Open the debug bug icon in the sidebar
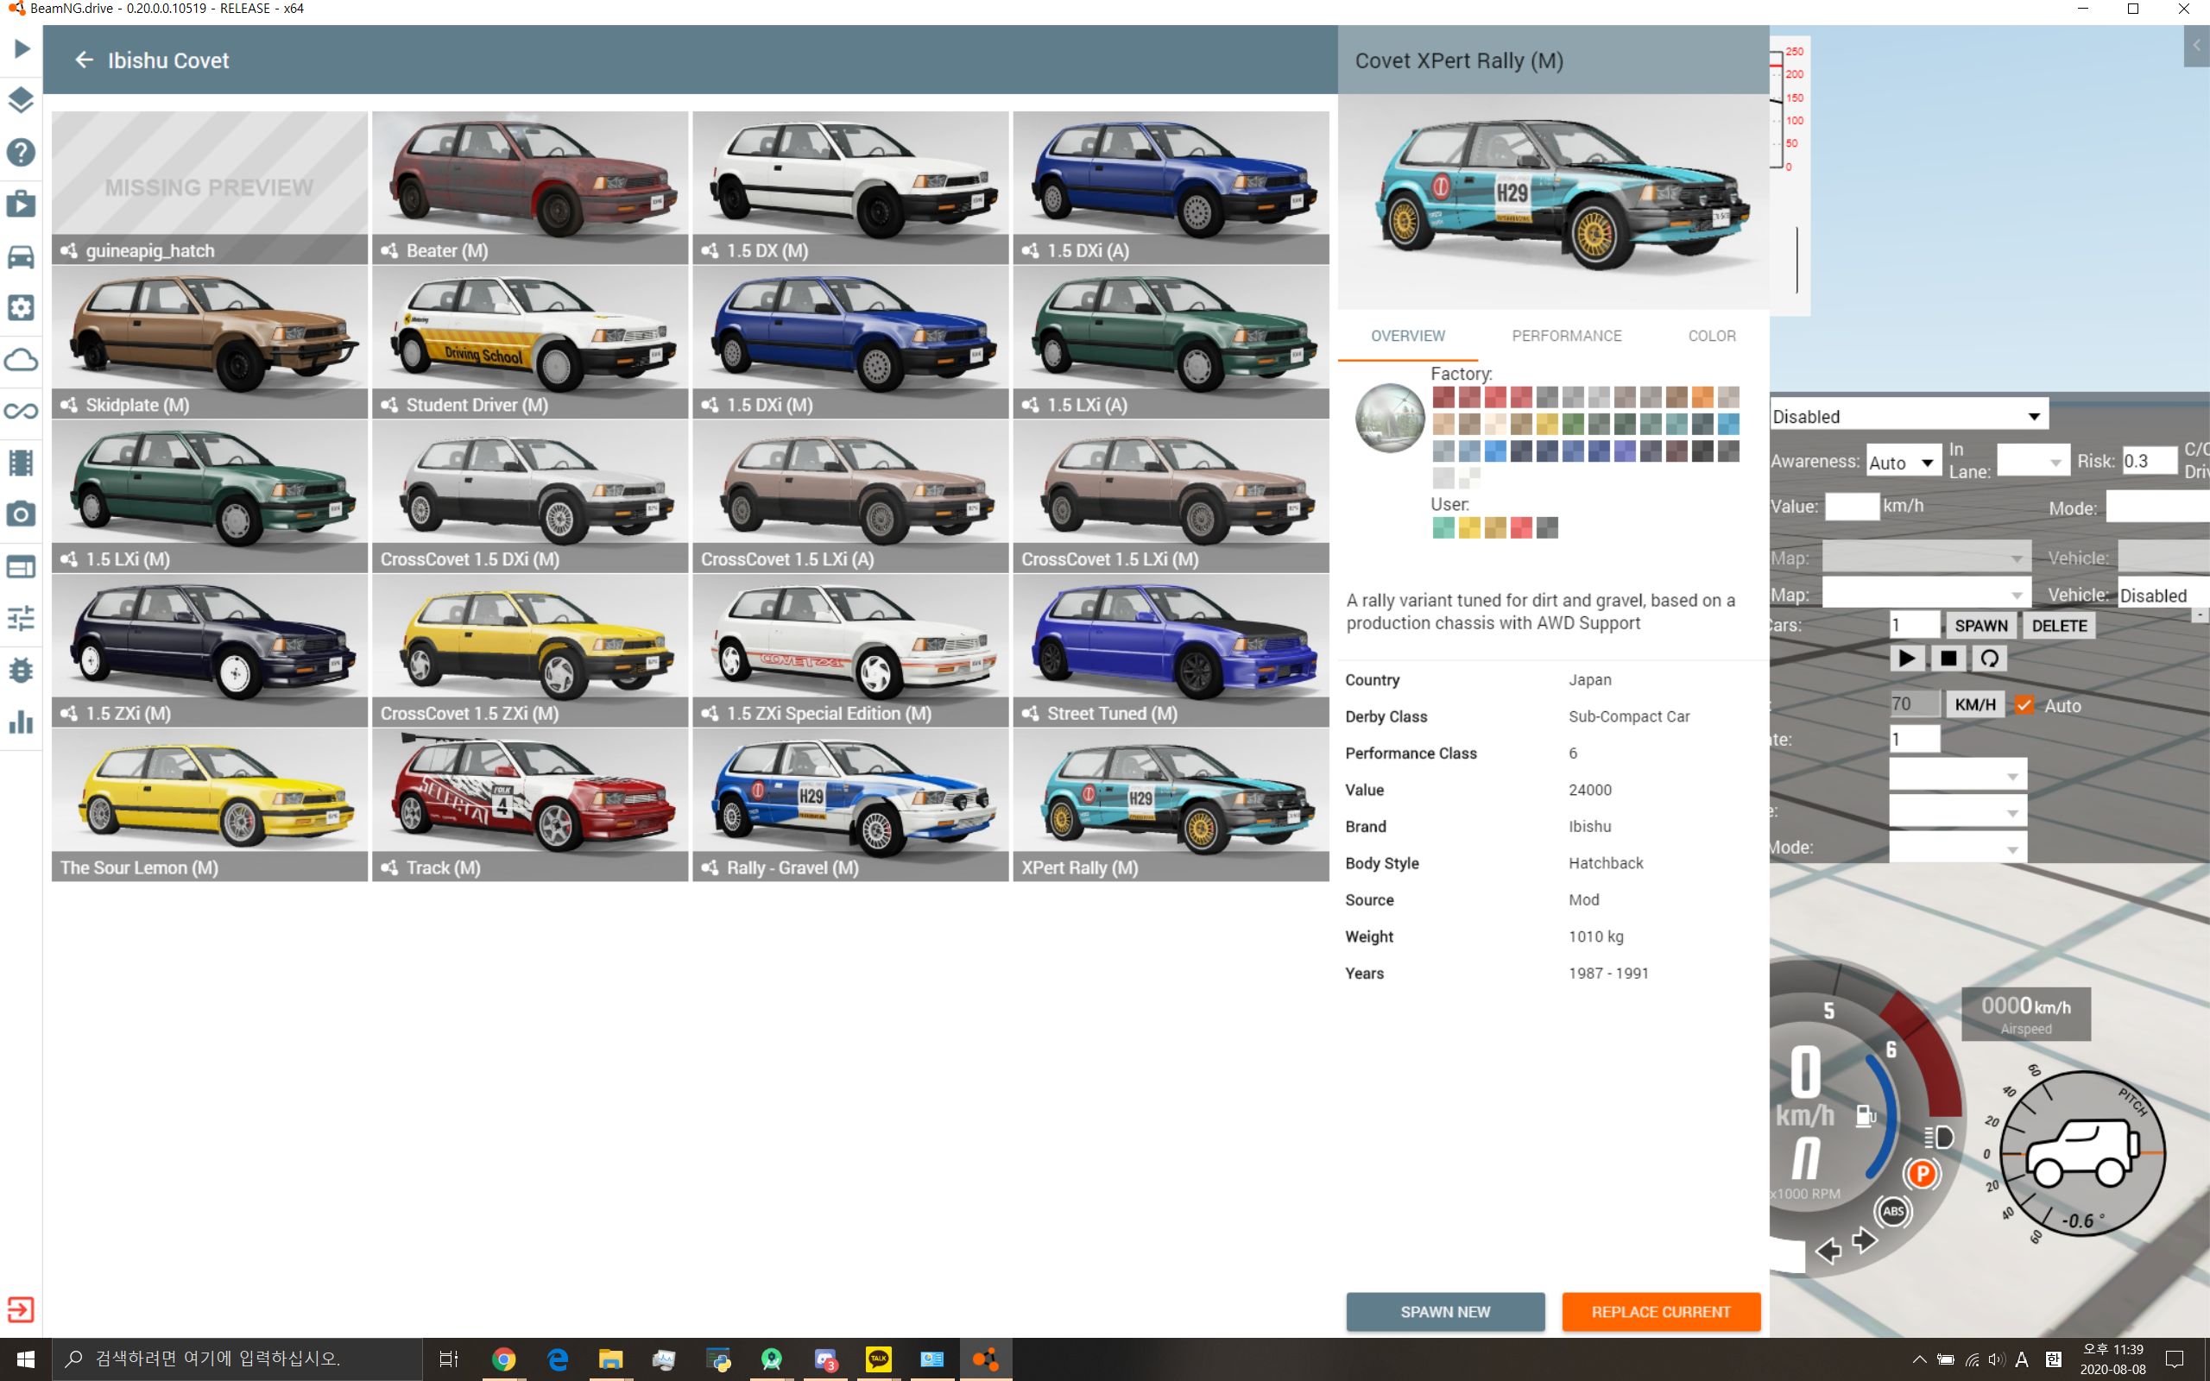The image size is (2210, 1381). (21, 671)
